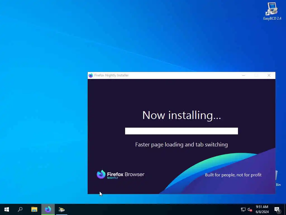Open the notification action center

[277, 209]
